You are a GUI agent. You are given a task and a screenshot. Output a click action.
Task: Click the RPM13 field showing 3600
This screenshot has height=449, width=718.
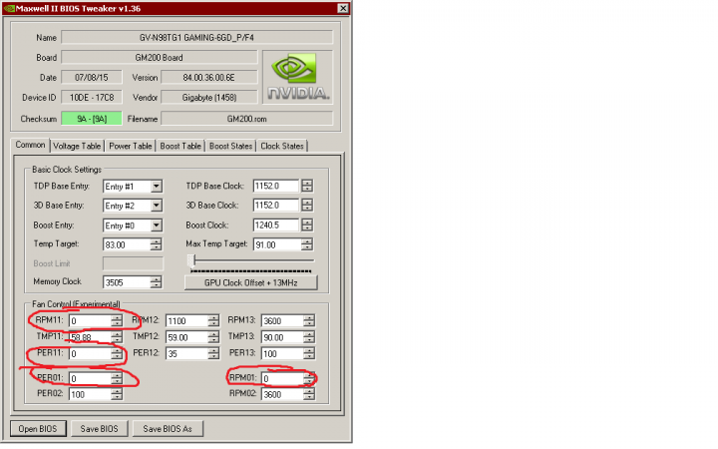282,320
